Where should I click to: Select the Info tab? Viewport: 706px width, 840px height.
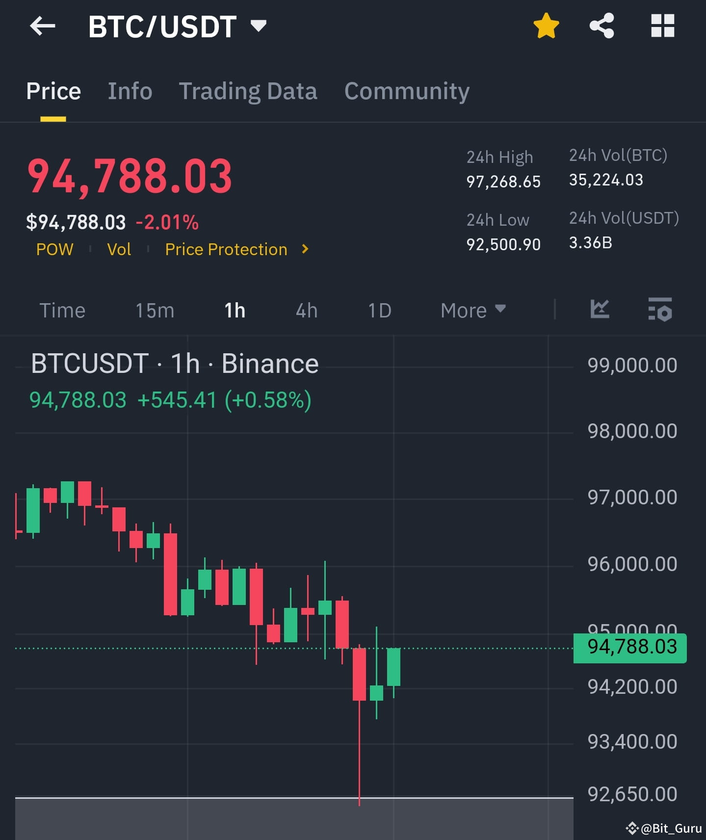(x=130, y=91)
